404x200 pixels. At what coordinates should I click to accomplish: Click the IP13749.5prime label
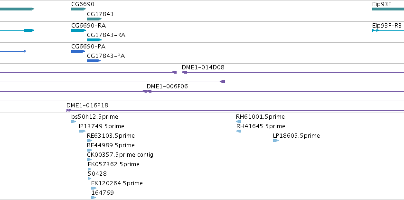(x=102, y=126)
